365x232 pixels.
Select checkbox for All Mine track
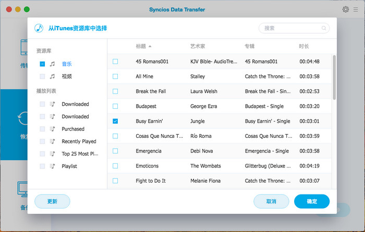[115, 76]
